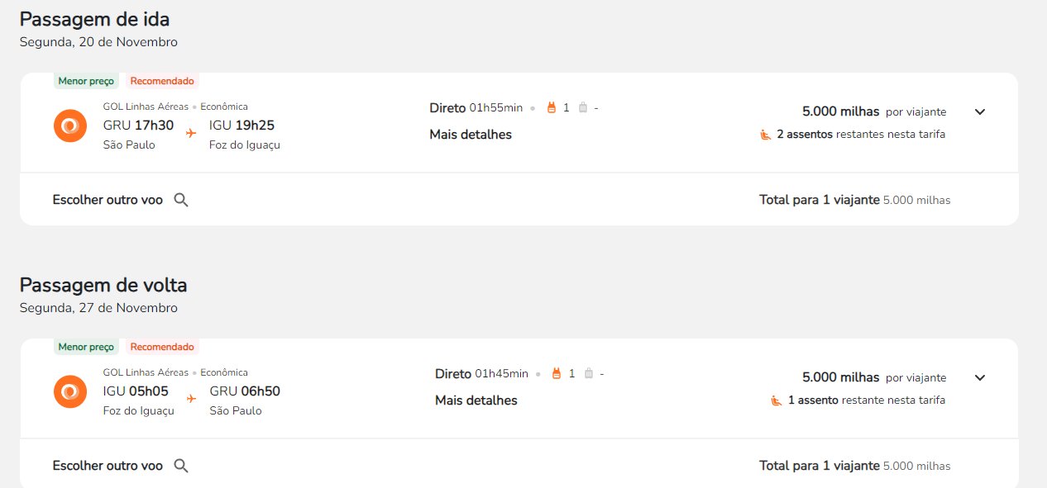Click the GOL airline logo on the return flight
This screenshot has width=1047, height=488.
70,391
